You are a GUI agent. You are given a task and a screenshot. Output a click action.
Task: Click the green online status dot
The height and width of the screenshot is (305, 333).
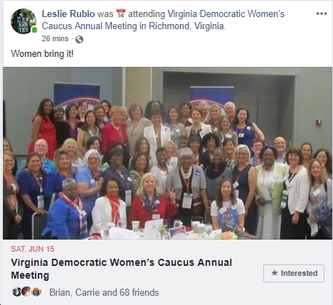(35, 30)
